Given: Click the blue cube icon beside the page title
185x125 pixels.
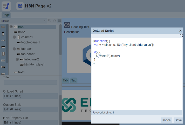Looking at the screenshot, I should tap(20, 6).
